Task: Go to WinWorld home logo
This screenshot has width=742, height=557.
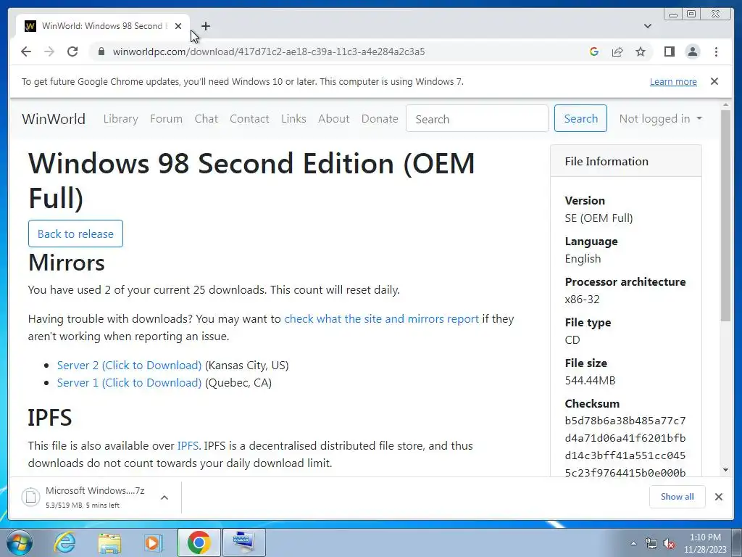Action: pyautogui.click(x=54, y=118)
